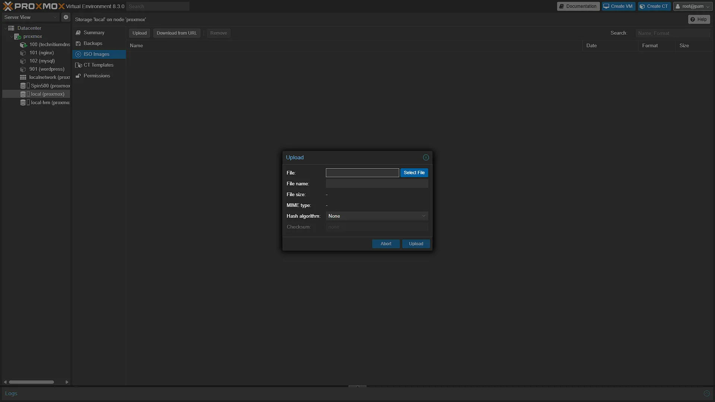Open Server View settings gear

click(x=66, y=17)
